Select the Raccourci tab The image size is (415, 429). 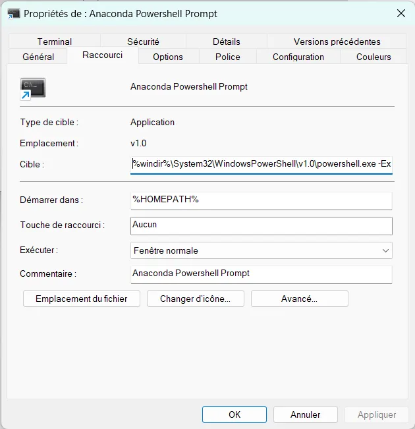click(103, 55)
